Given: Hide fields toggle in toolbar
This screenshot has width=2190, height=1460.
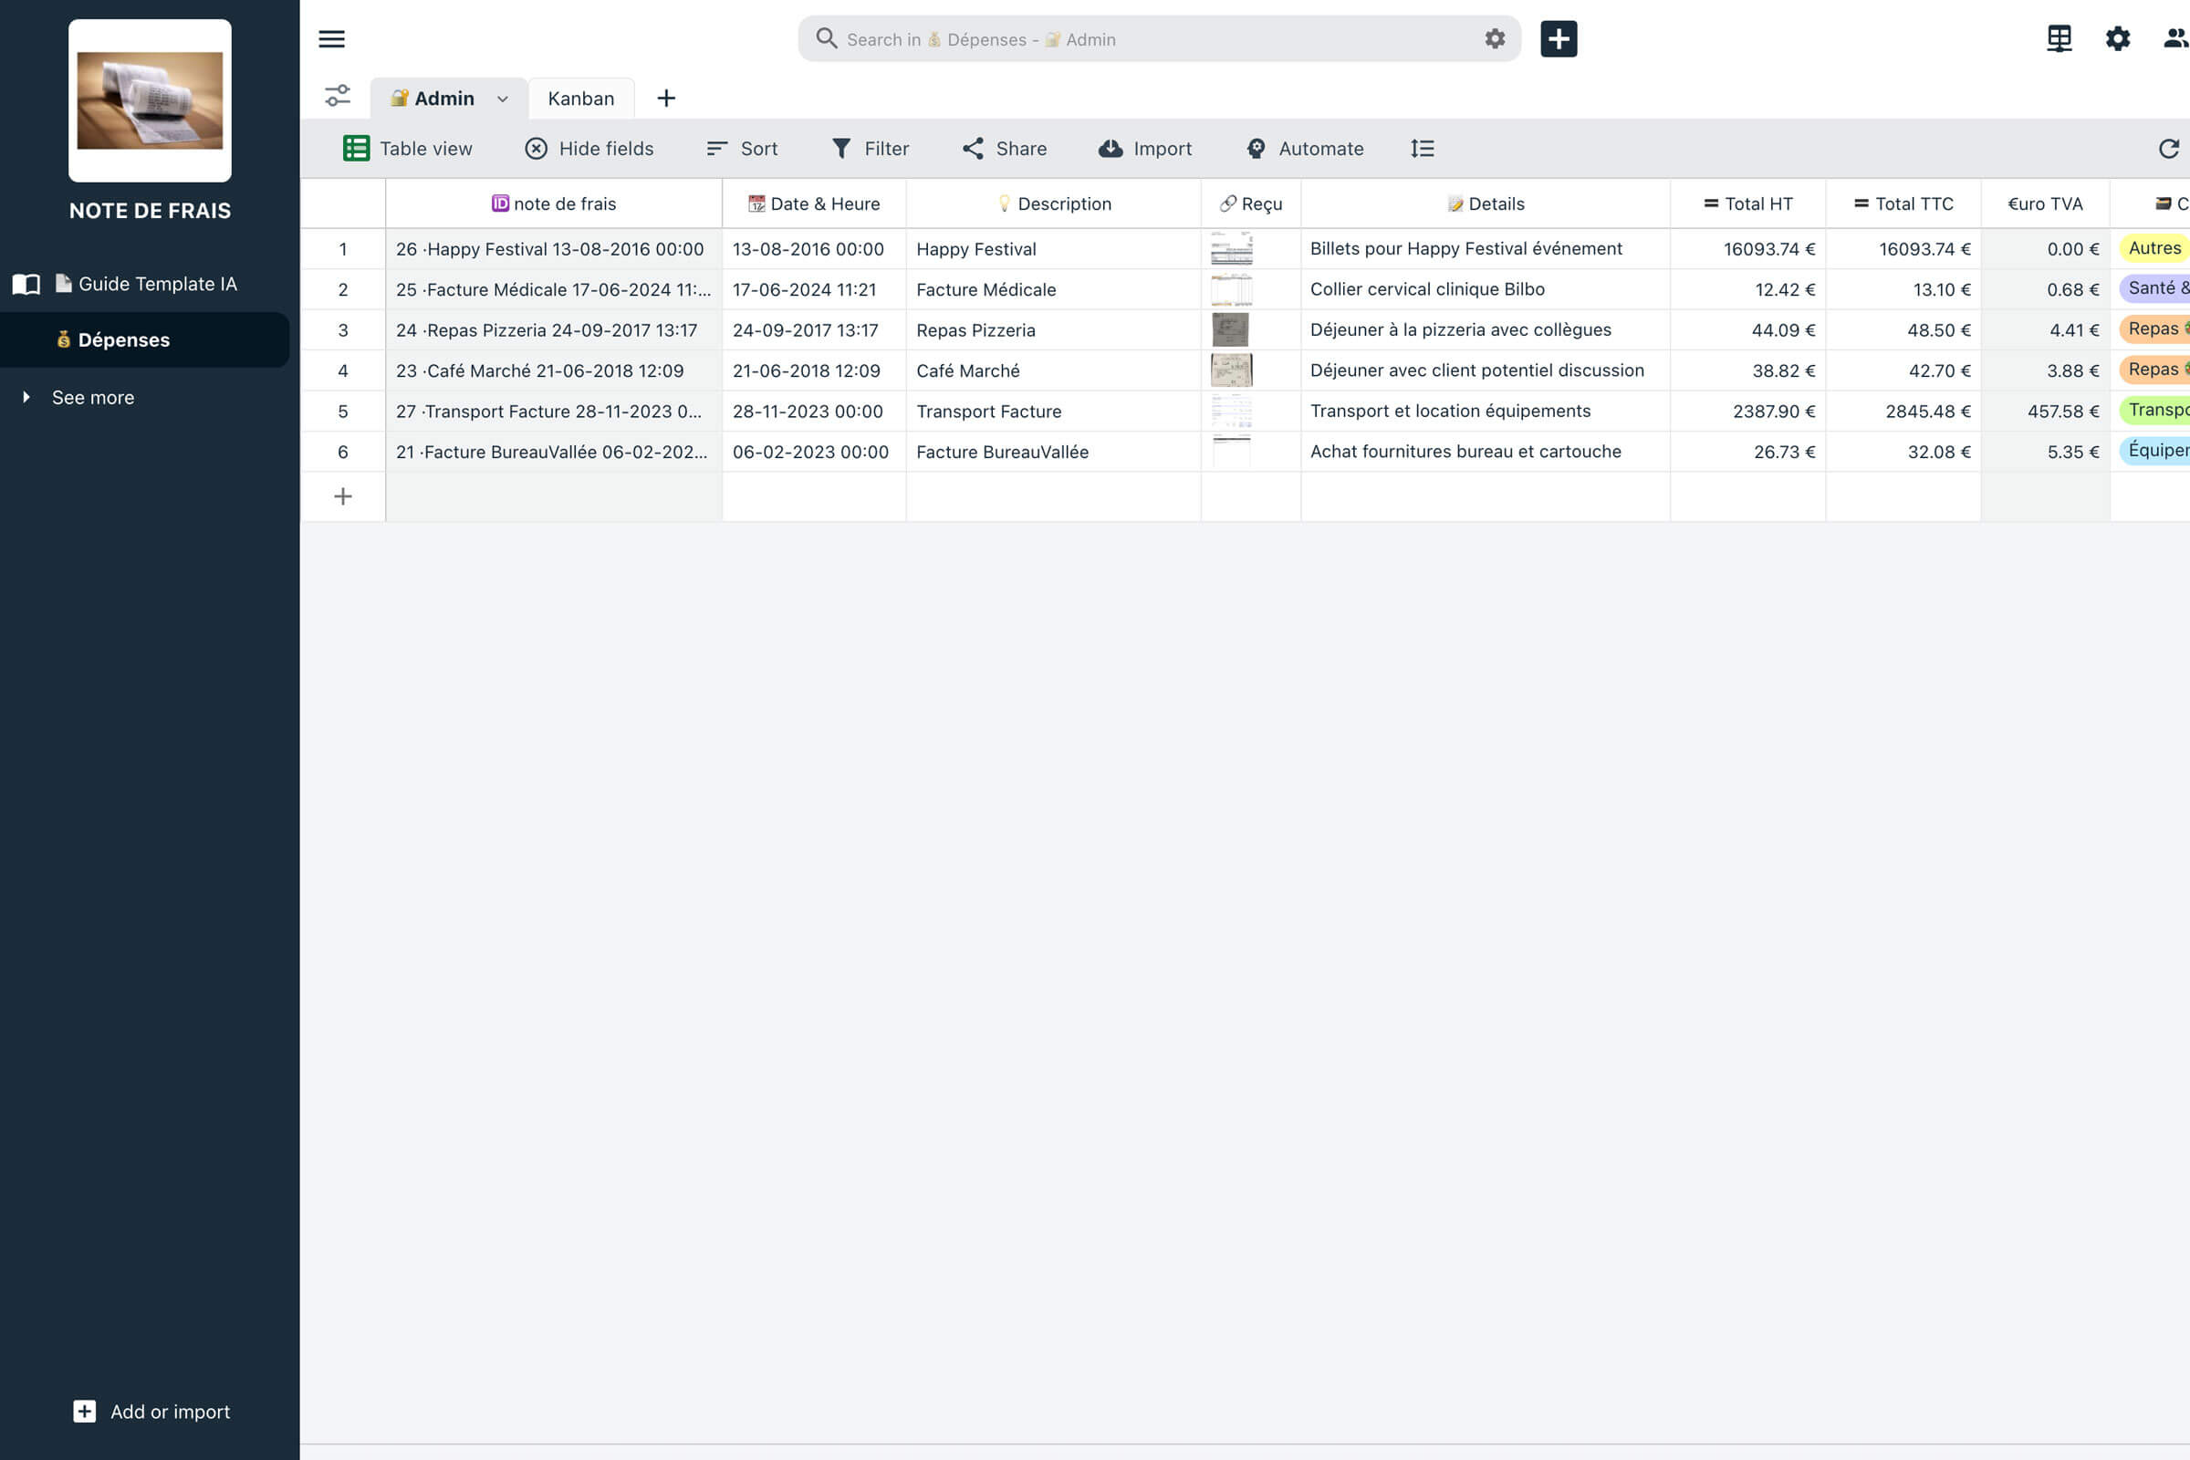Looking at the screenshot, I should [x=589, y=149].
